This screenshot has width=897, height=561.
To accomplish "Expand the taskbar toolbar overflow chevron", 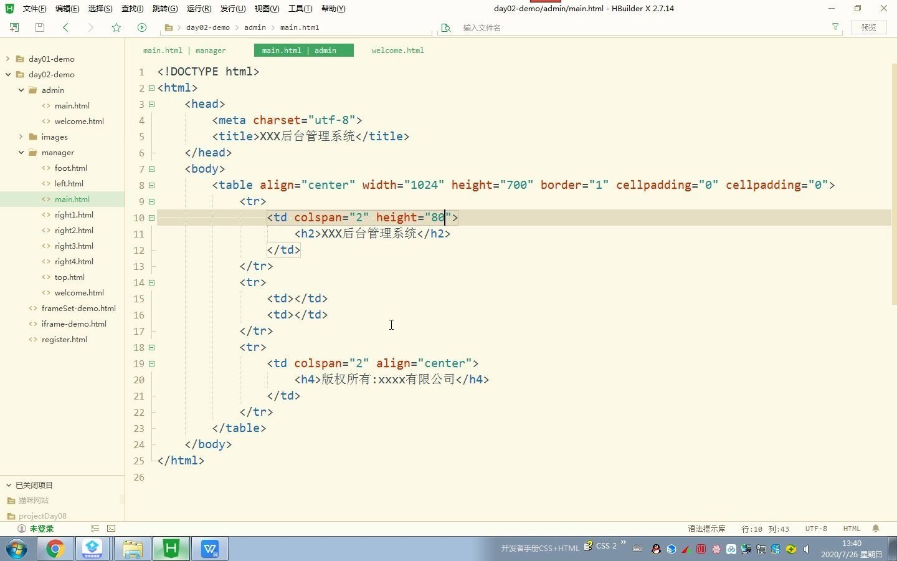I will (x=623, y=543).
